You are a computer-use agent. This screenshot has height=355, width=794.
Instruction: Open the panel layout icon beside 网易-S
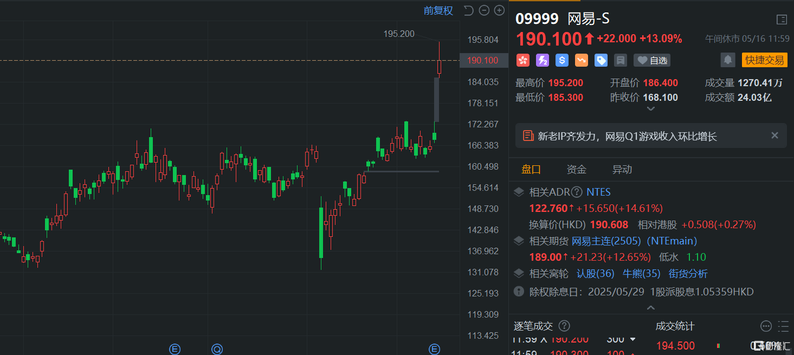point(782,20)
